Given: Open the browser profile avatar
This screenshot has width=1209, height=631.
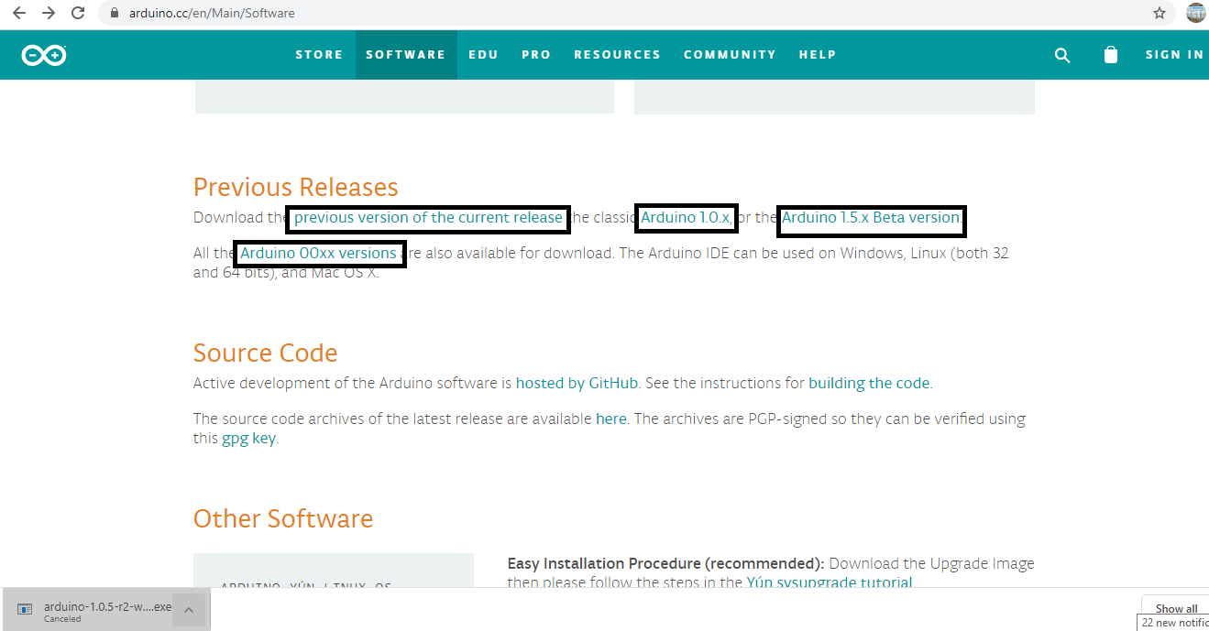Looking at the screenshot, I should click(1196, 13).
